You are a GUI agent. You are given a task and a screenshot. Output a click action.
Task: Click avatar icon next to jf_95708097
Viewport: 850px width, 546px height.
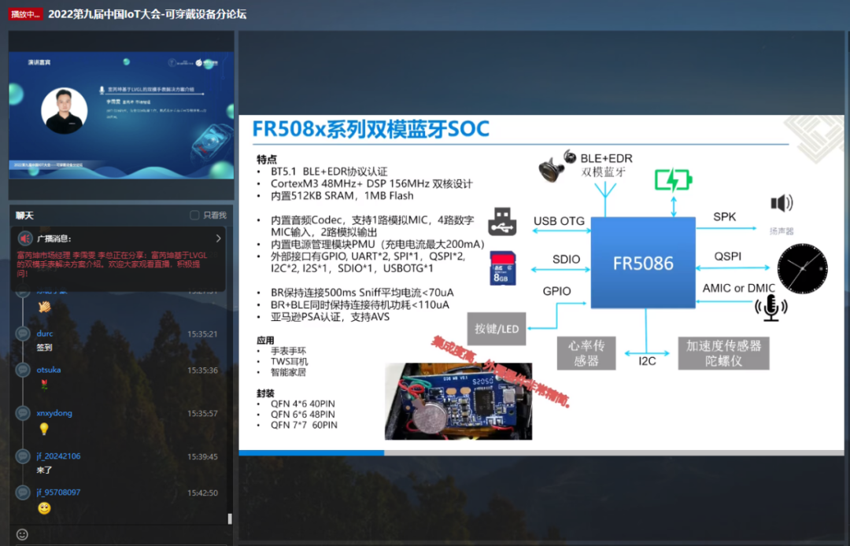[23, 493]
